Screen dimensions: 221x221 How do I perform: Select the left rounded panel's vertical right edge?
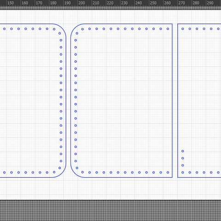click(x=66, y=100)
